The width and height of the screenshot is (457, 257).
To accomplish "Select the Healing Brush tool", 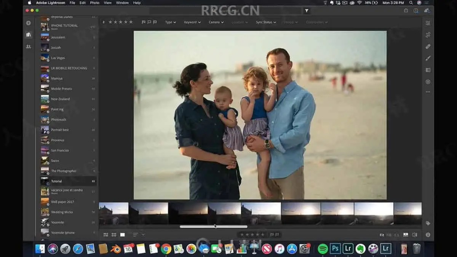I will pyautogui.click(x=428, y=46).
